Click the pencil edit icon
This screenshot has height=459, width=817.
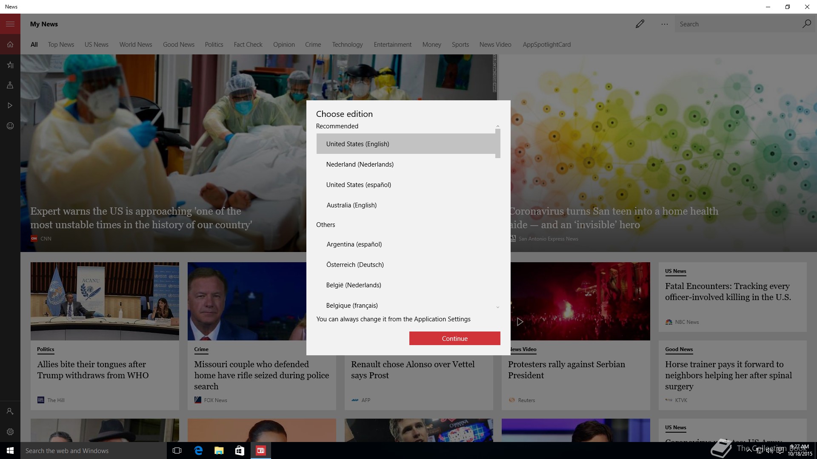[x=640, y=24]
